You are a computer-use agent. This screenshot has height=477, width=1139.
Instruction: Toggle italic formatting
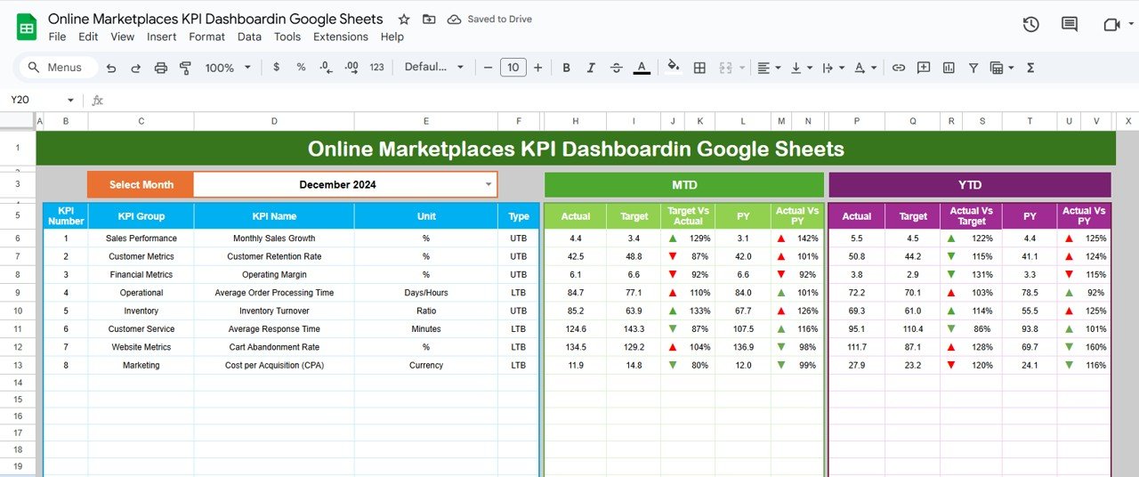pyautogui.click(x=591, y=68)
